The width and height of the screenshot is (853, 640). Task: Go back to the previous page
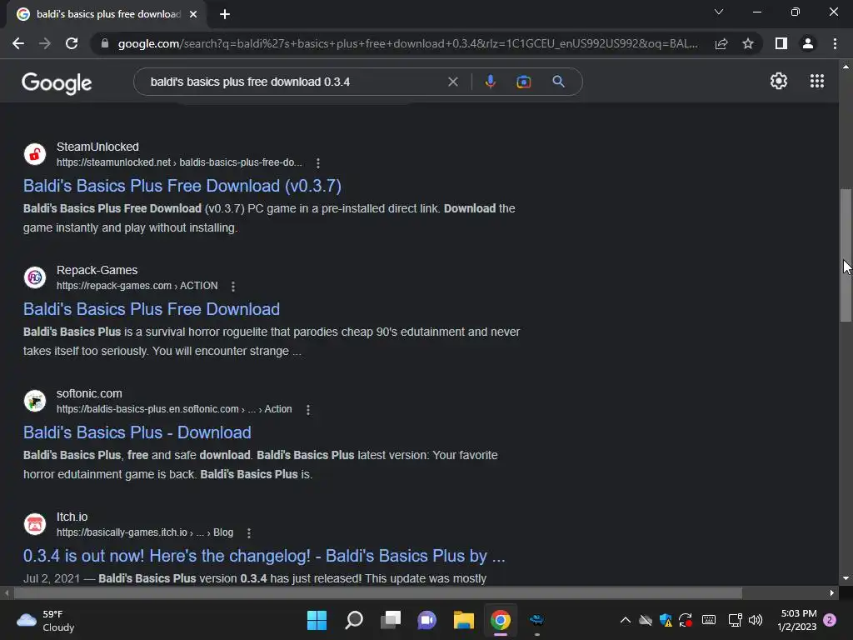[x=18, y=43]
